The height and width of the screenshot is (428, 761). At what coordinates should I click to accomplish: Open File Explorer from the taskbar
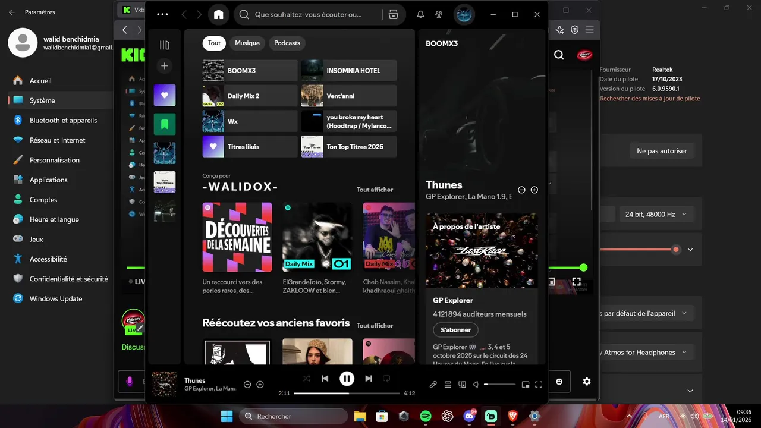[x=360, y=416]
